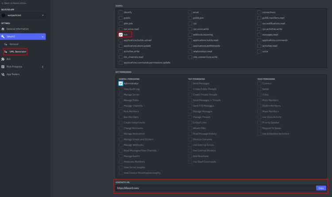Go back to Applications
This screenshot has width=332, height=197.
(14, 3)
